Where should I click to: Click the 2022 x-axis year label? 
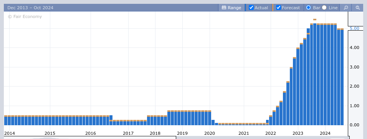(271, 133)
